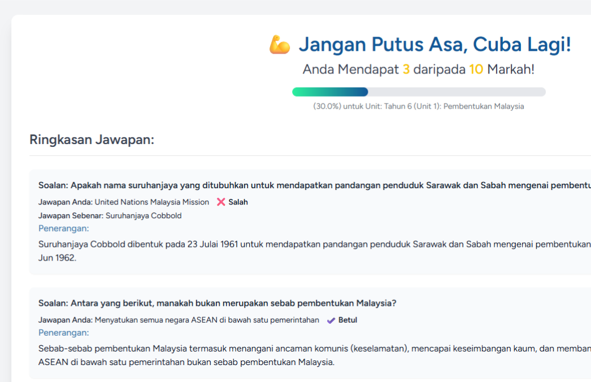
Task: Click the score progress bar
Action: pyautogui.click(x=419, y=92)
